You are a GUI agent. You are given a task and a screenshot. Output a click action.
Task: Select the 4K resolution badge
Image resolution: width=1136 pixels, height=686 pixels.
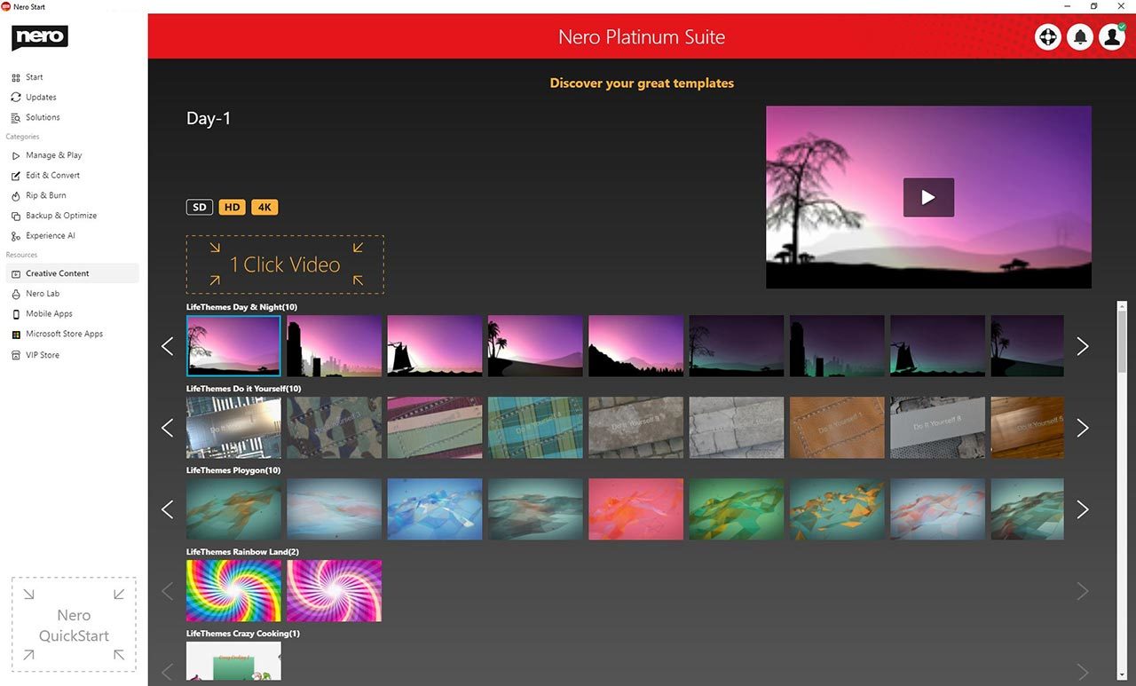[264, 208]
